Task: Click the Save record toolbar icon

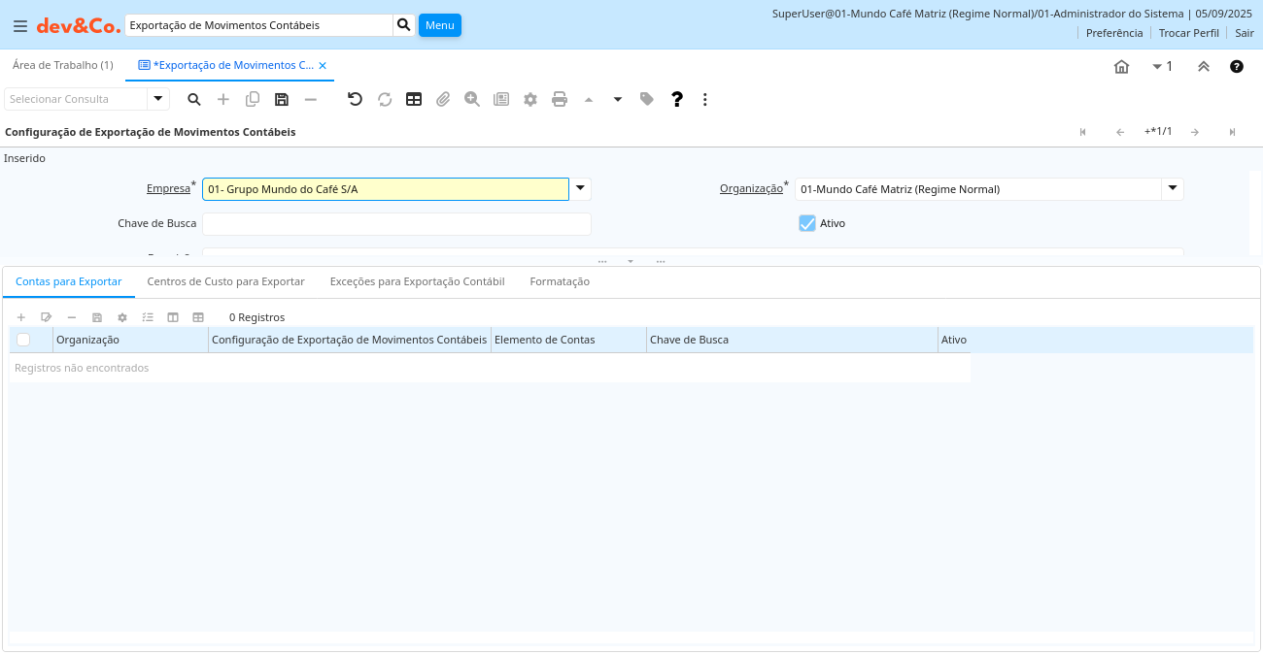Action: pos(282,99)
